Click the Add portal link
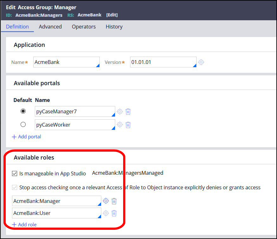This screenshot has width=277, height=239. (x=27, y=137)
